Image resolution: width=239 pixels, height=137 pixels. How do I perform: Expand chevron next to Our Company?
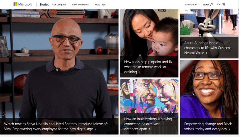coord(68,5)
